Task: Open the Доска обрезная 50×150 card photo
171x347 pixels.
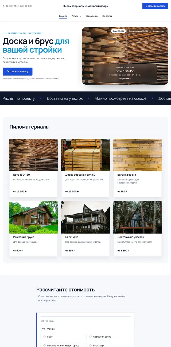Action: (85, 155)
